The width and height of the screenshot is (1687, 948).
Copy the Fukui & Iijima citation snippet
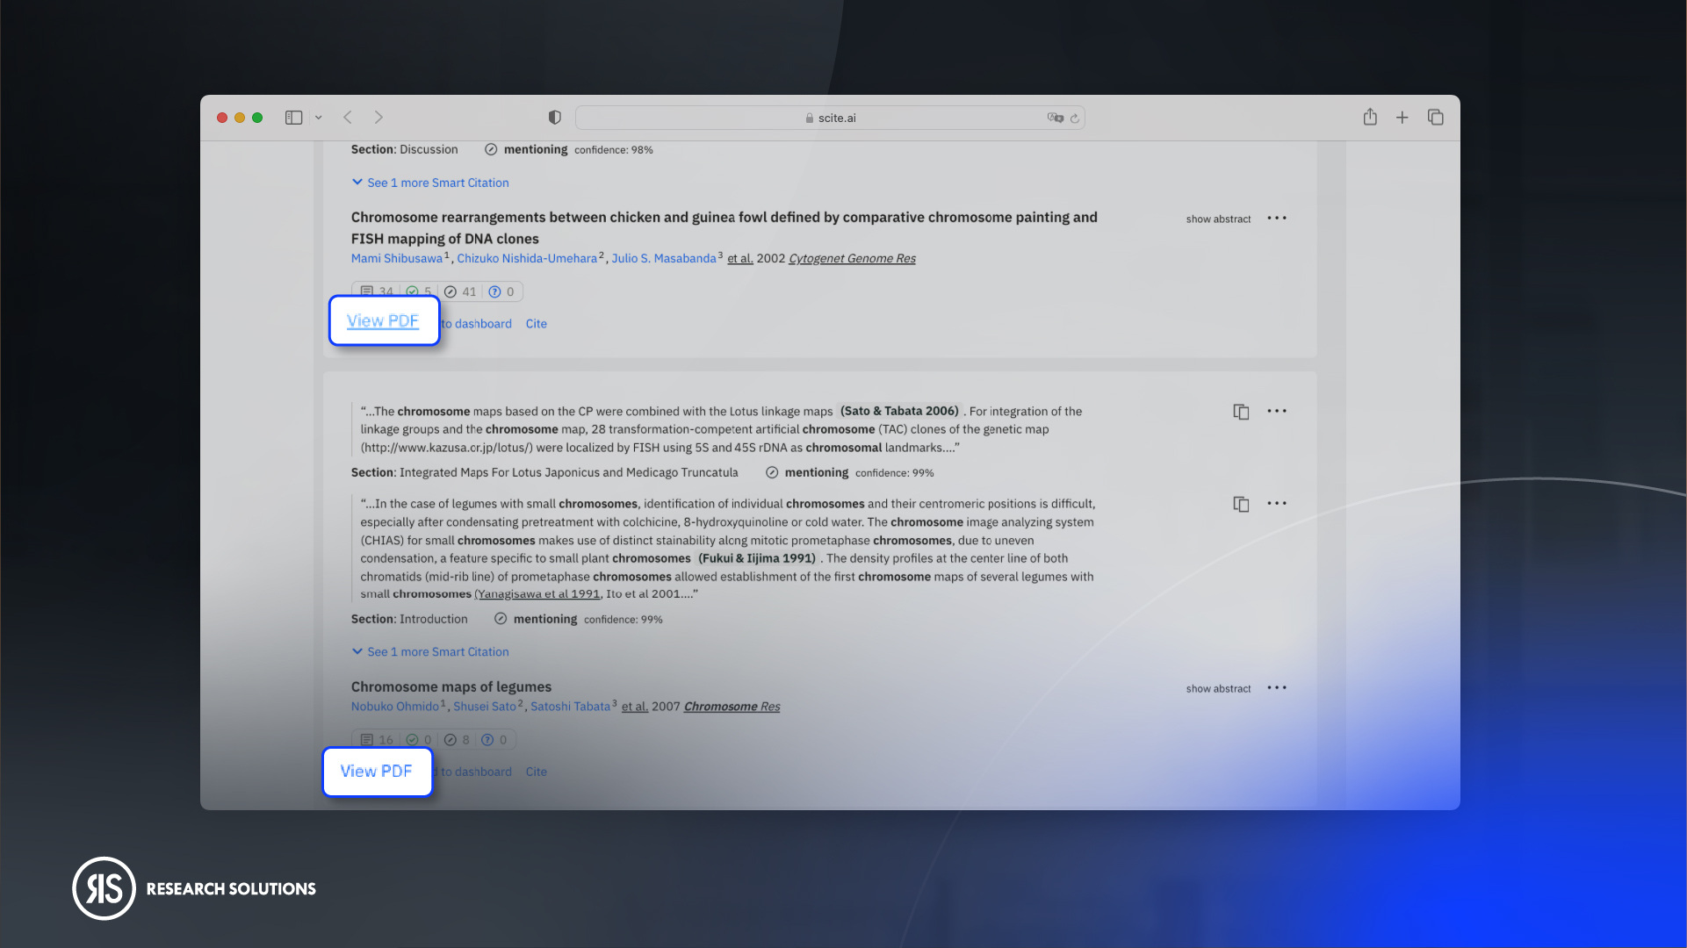(1240, 504)
